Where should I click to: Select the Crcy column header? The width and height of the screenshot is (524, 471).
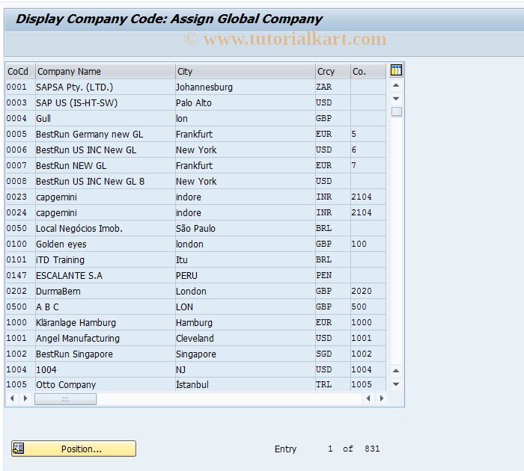[x=333, y=72]
